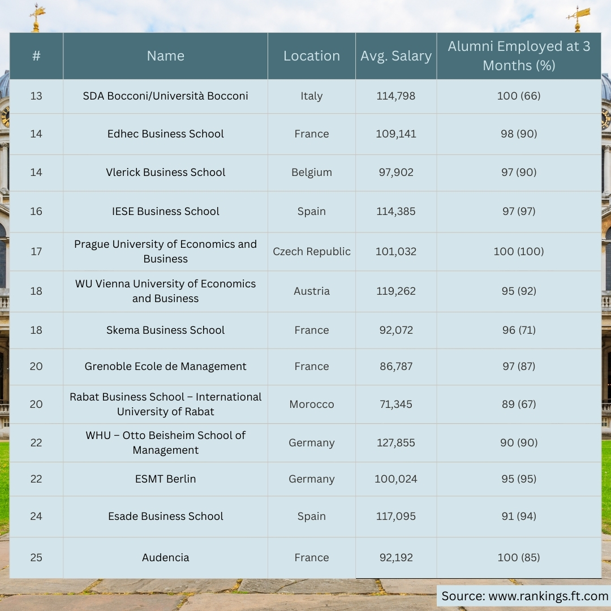
Task: Click salary value 117,095
Action: pyautogui.click(x=396, y=517)
